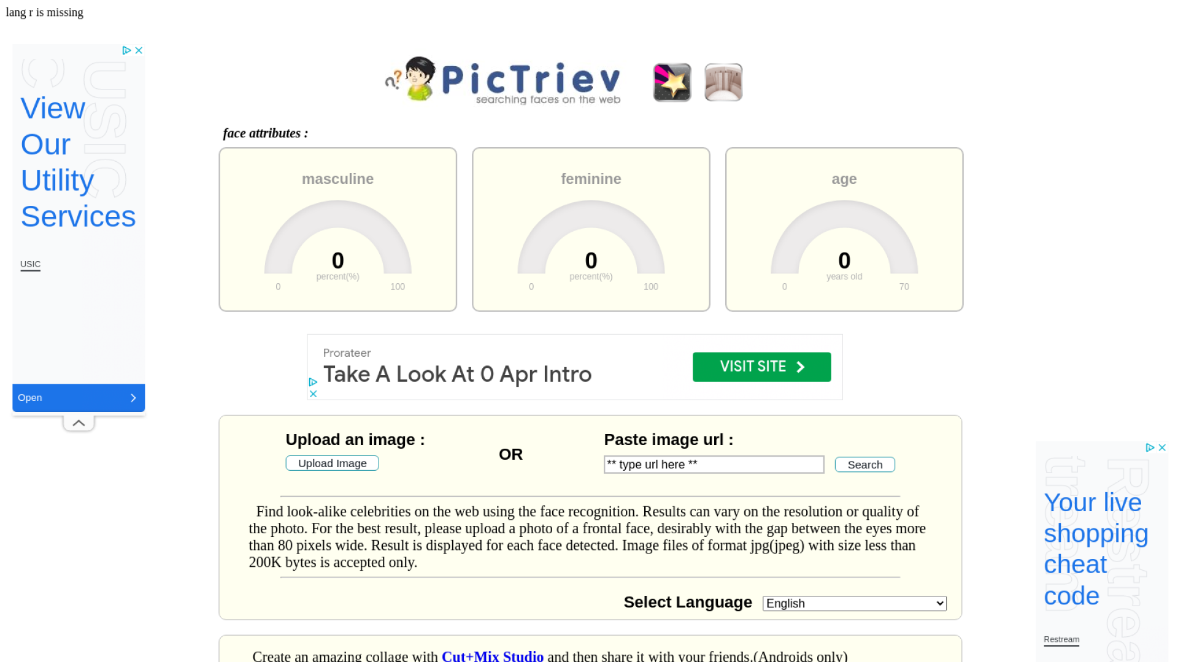Open the Cut+Mix Studio link
The image size is (1178, 662).
click(x=491, y=656)
